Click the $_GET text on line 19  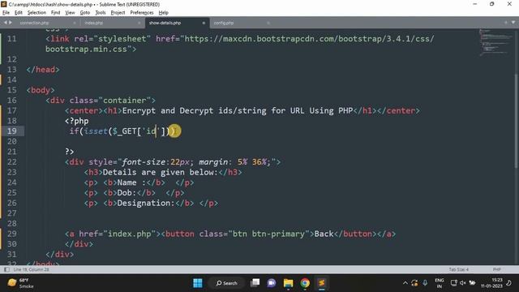124,131
